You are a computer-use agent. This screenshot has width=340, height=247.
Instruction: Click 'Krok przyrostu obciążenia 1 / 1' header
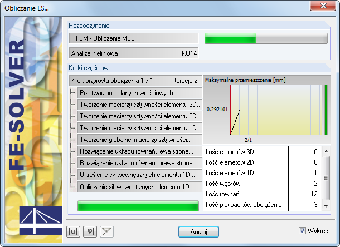point(113,81)
